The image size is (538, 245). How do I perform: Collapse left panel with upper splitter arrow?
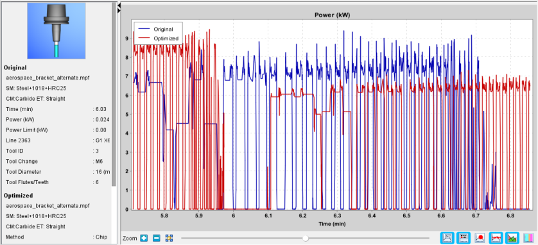(x=119, y=6)
